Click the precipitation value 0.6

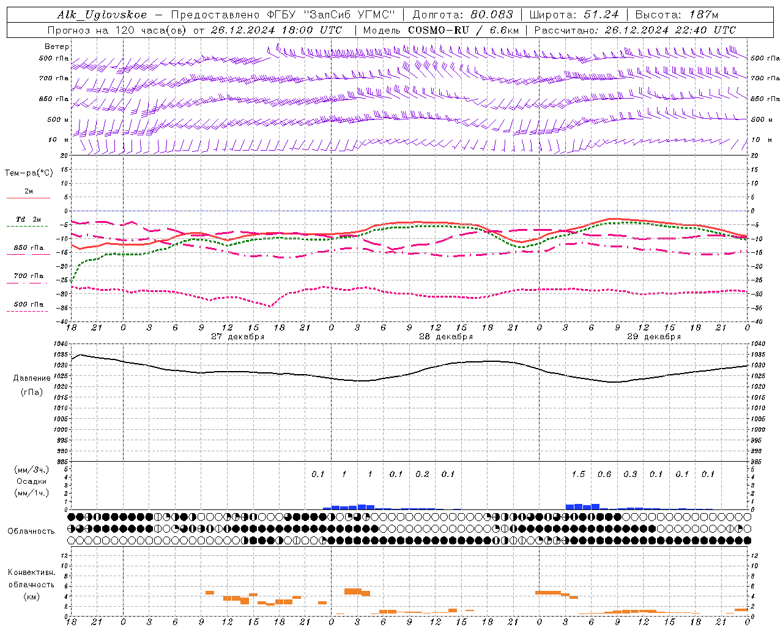(x=604, y=475)
